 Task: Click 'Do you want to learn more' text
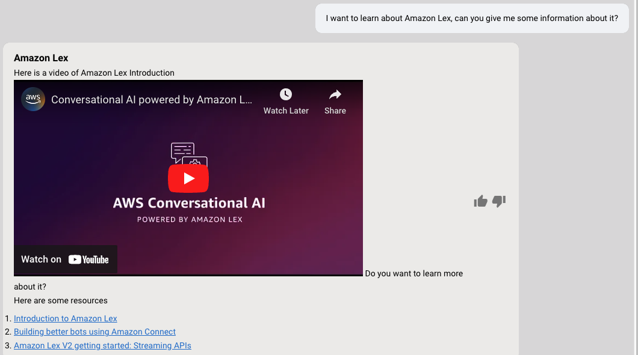coord(414,274)
